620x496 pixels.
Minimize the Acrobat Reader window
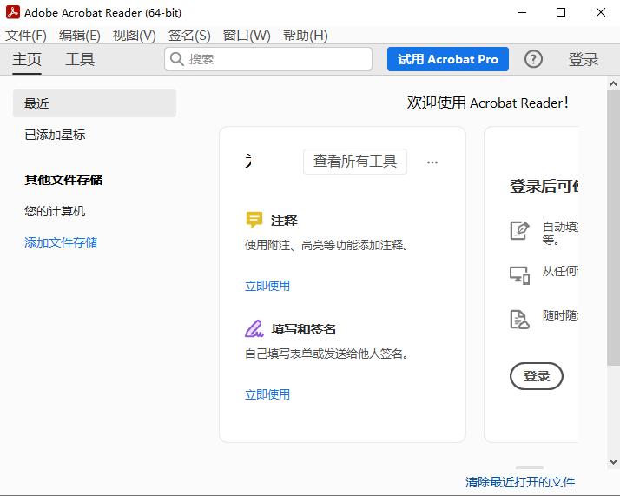tap(522, 13)
